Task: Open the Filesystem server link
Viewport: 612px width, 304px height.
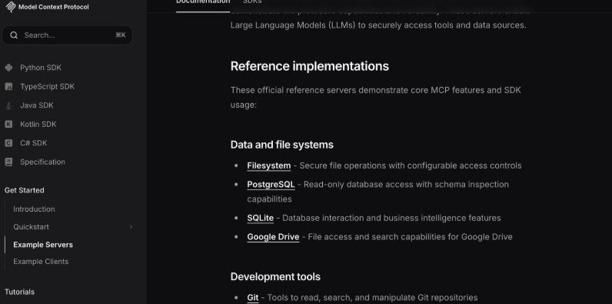Action: coord(269,165)
